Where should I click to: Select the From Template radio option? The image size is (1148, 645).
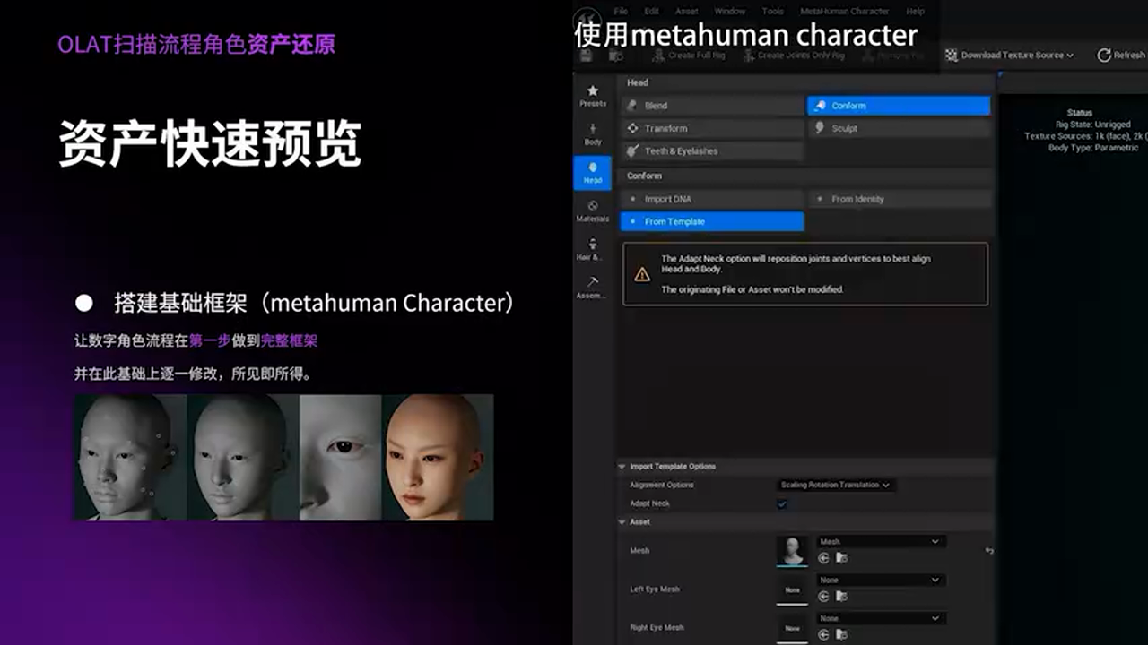click(711, 221)
